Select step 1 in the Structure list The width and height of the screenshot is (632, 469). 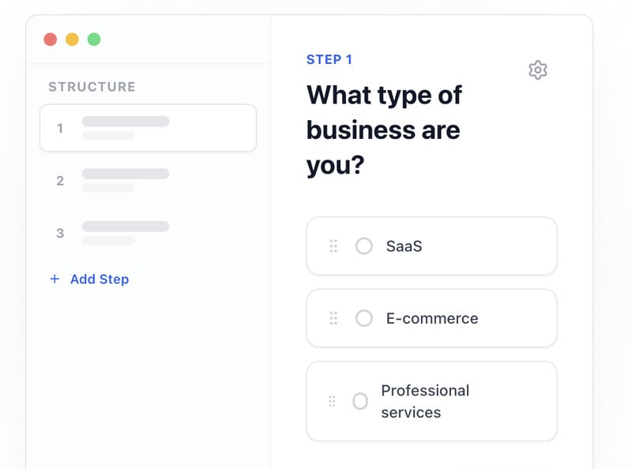[148, 128]
